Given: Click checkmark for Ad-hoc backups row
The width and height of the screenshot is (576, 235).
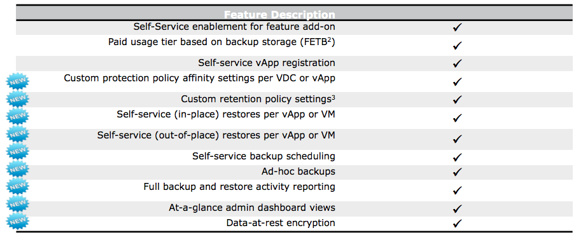Looking at the screenshot, I should 457,171.
